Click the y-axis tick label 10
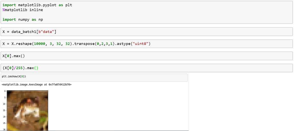 (x=5, y=104)
